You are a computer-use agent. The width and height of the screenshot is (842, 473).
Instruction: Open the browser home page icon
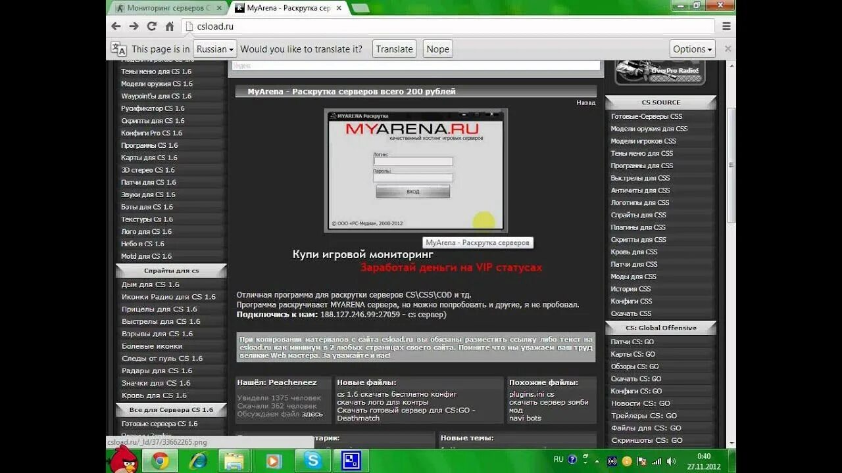pos(170,26)
